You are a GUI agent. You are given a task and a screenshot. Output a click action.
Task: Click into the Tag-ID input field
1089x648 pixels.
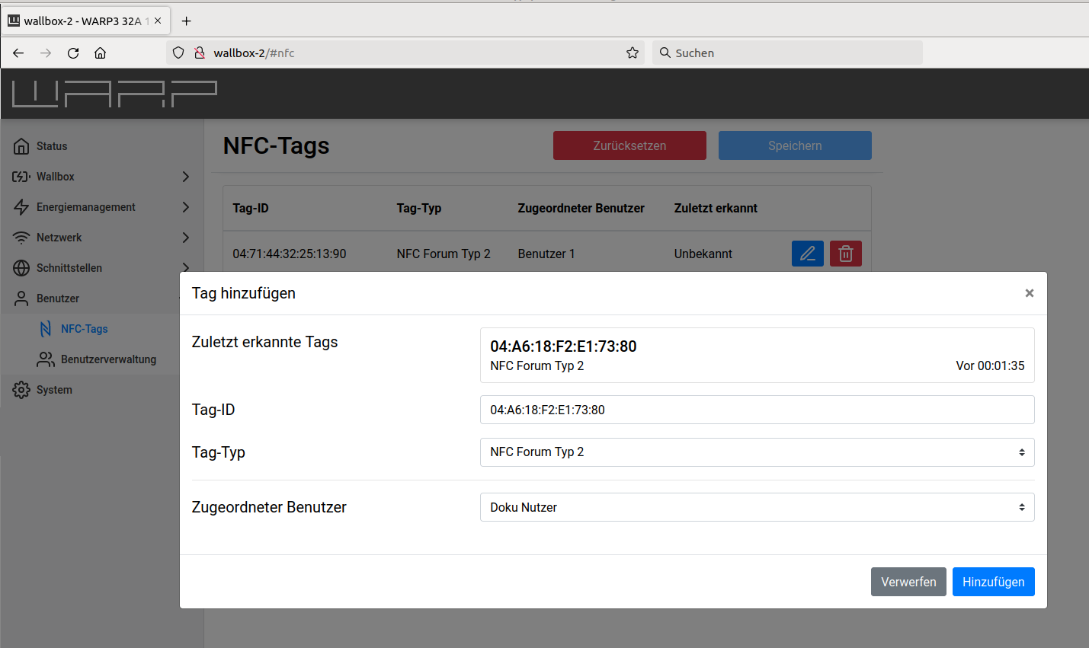(x=757, y=410)
